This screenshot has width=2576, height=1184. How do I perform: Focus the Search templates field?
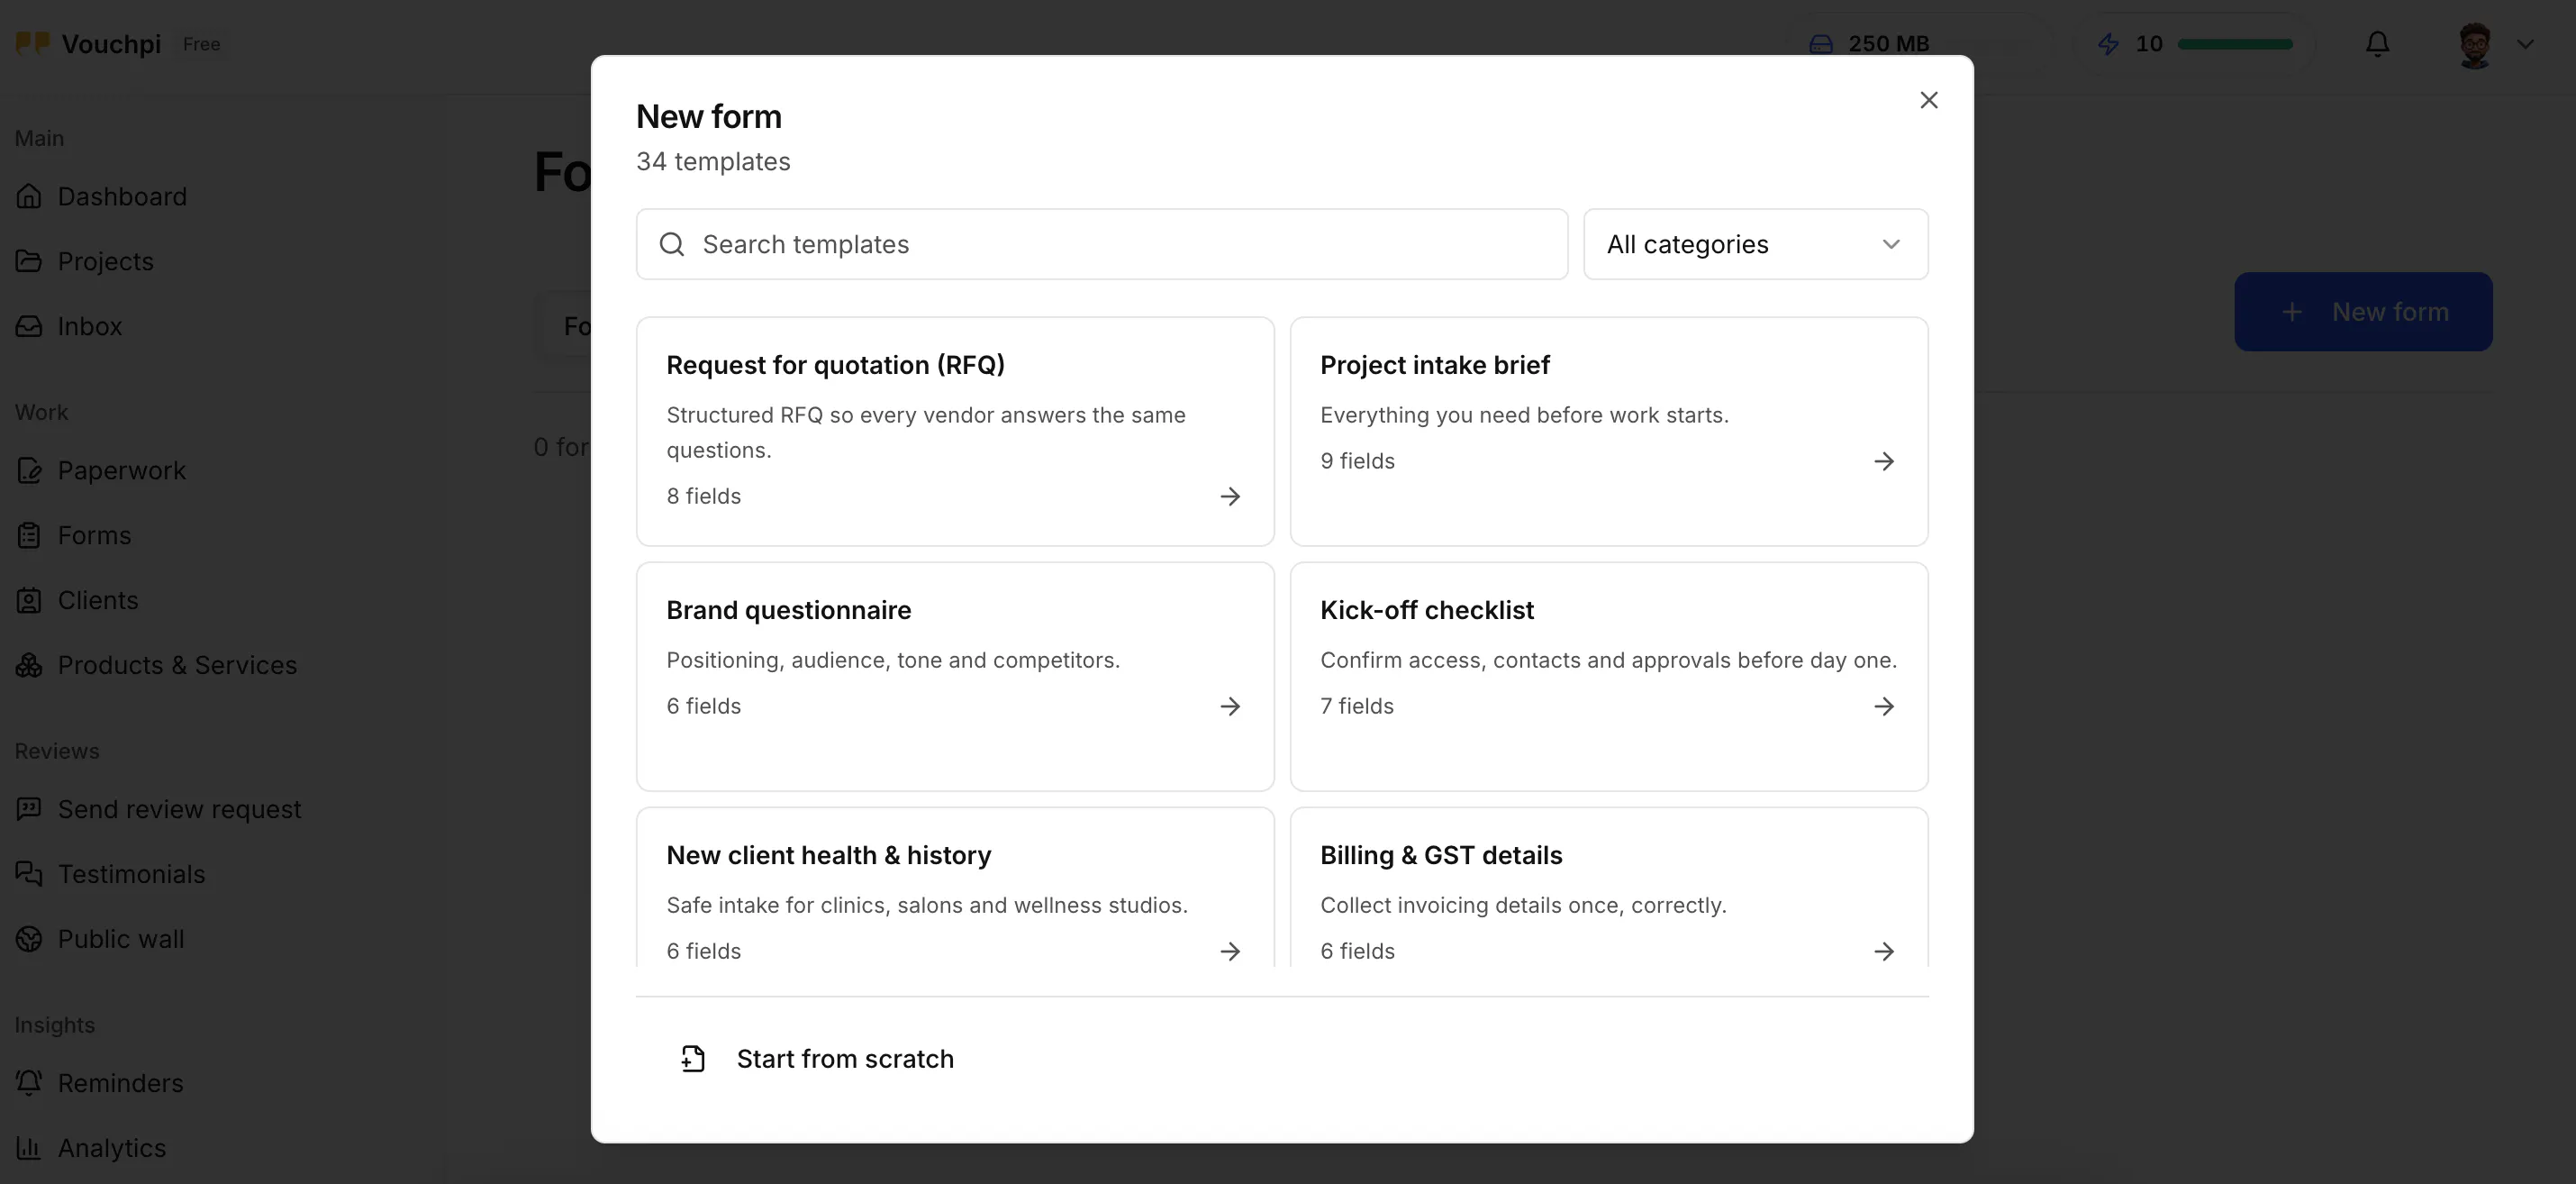click(x=1101, y=244)
